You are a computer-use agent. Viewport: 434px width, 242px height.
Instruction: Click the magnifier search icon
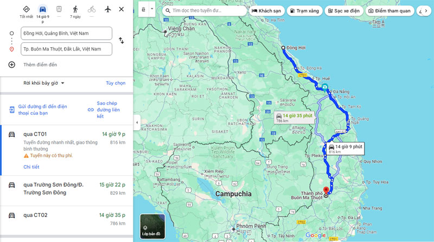click(x=168, y=11)
